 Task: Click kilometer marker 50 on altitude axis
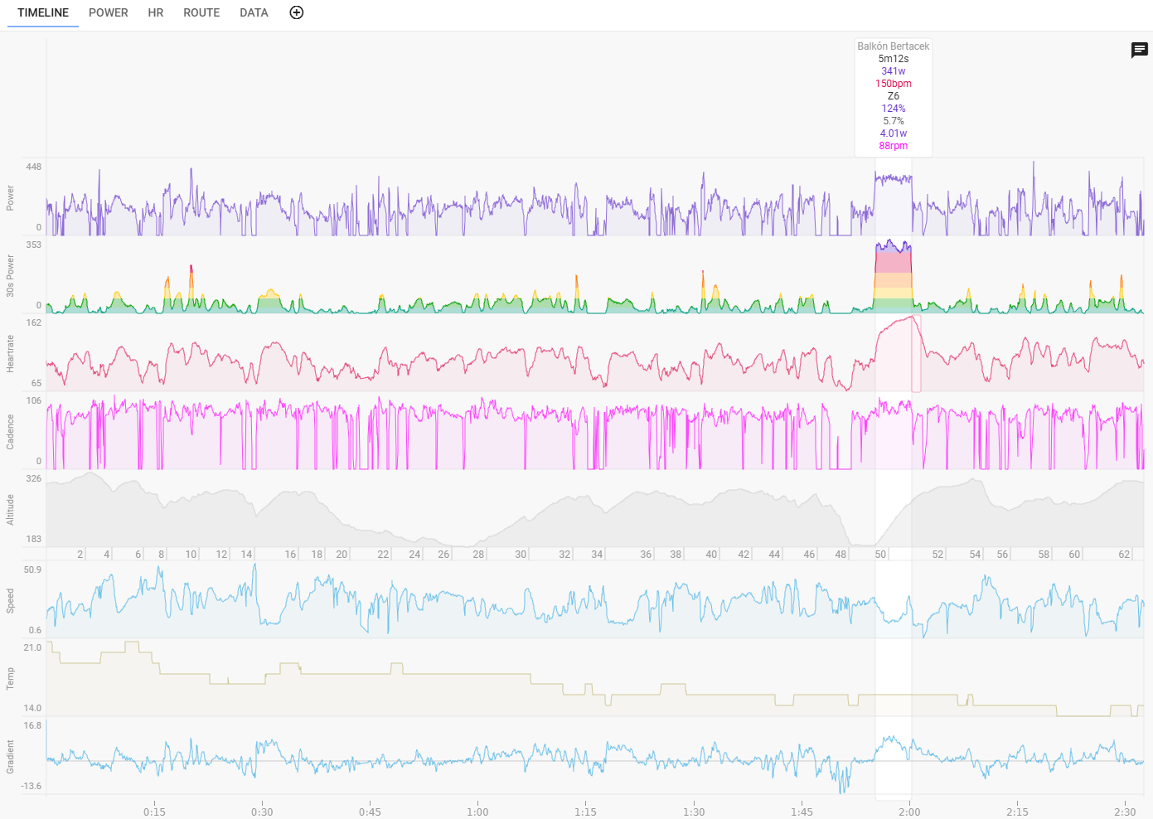coord(880,555)
